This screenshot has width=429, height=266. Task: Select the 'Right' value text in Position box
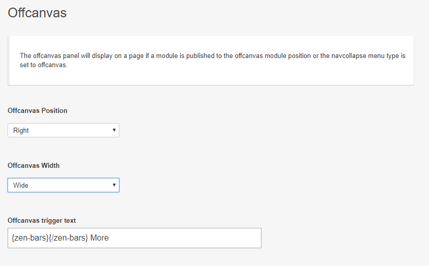(x=21, y=131)
